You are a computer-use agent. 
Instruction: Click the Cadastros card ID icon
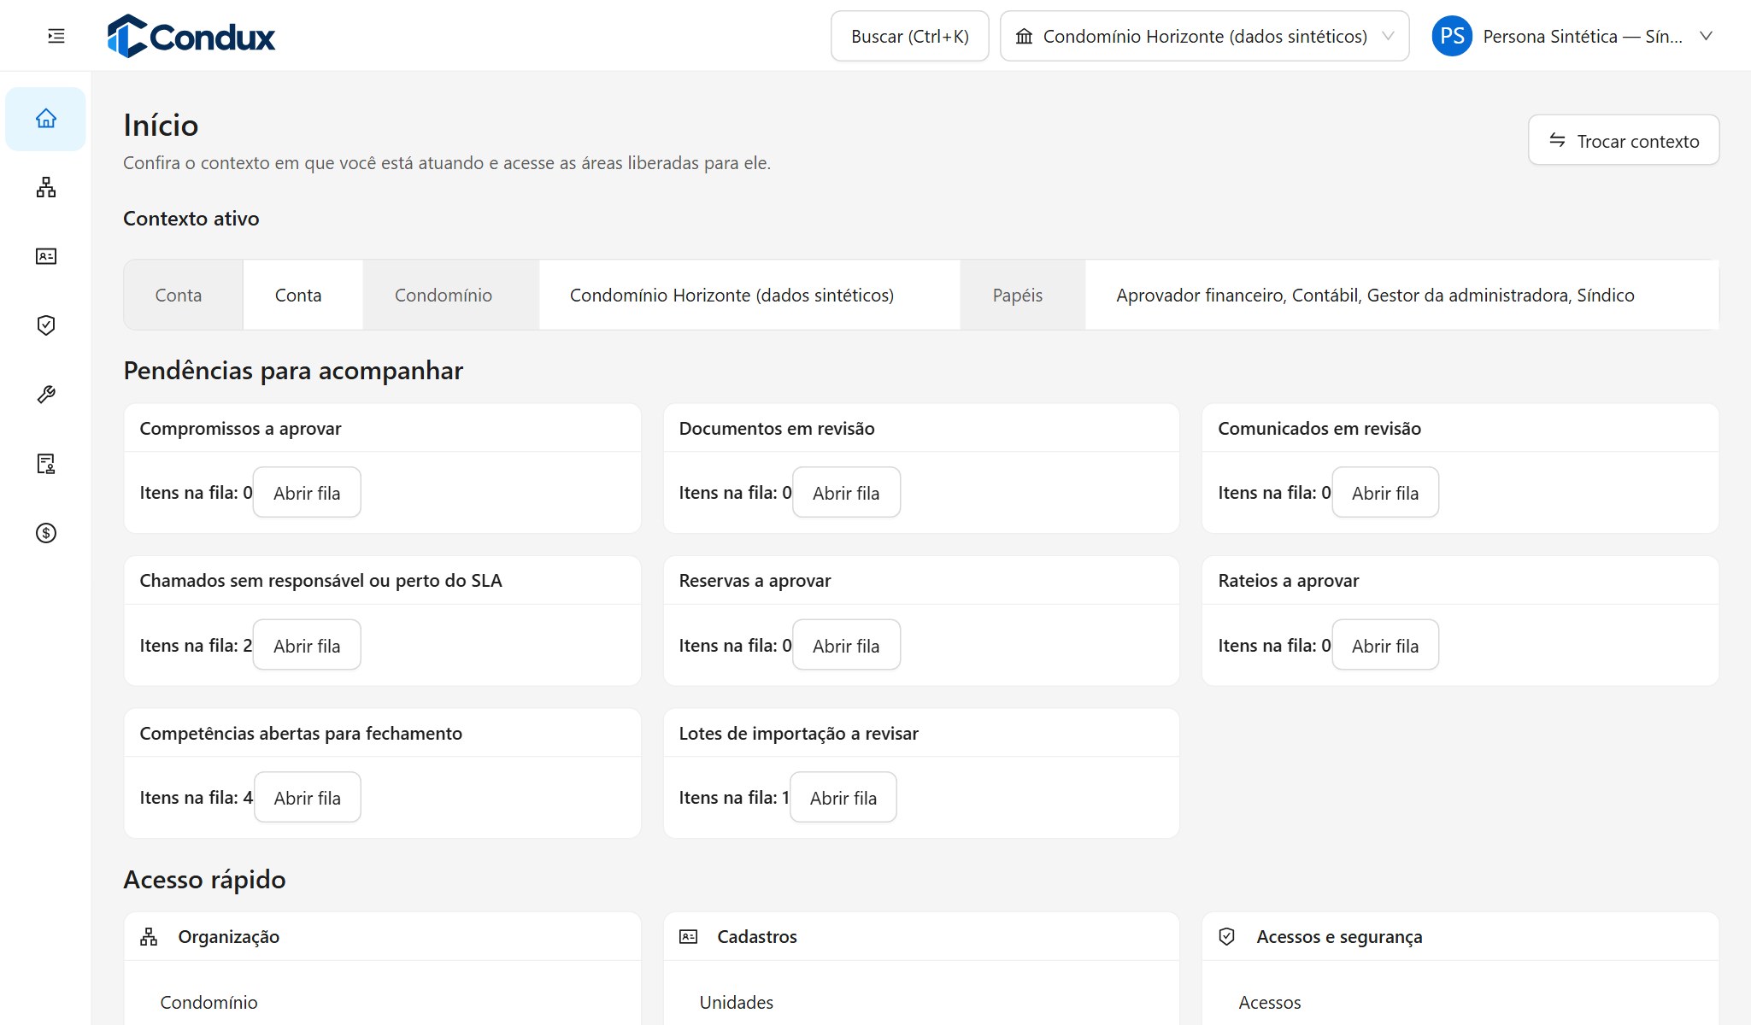(x=688, y=937)
